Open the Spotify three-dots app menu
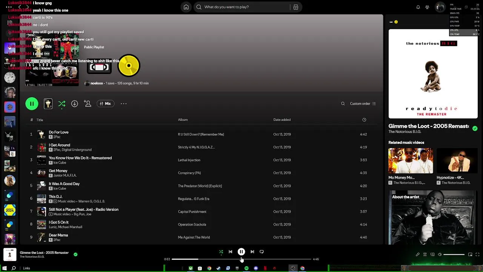Screen dimensions: 483x272 tap(8, 7)
